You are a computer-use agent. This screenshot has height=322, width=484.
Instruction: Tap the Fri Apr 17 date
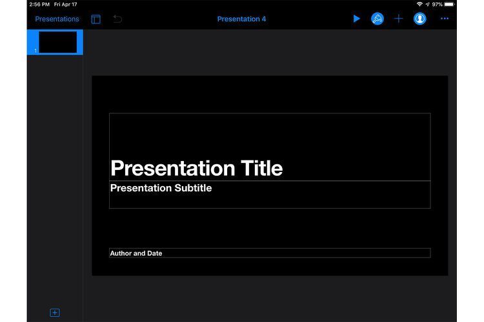pos(65,5)
